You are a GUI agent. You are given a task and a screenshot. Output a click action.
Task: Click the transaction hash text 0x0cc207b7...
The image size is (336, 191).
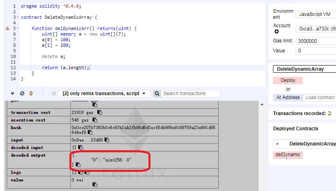pos(143,130)
